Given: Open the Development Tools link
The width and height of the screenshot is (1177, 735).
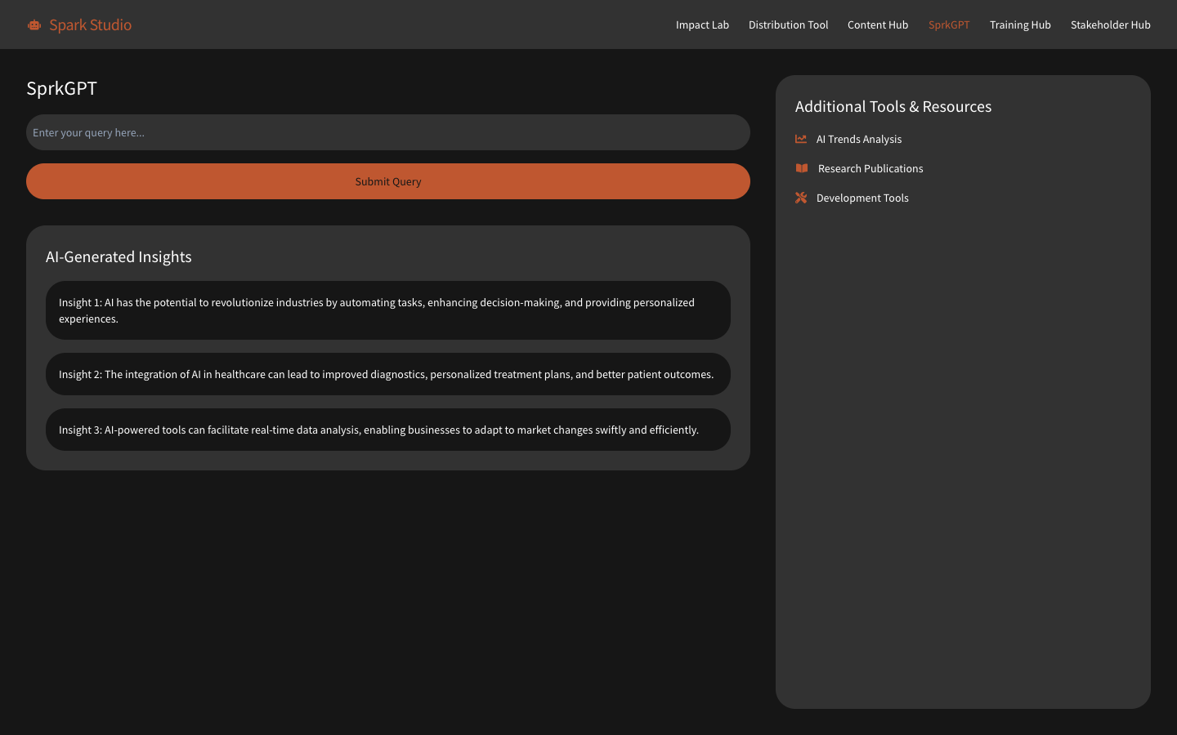Looking at the screenshot, I should (x=862, y=198).
